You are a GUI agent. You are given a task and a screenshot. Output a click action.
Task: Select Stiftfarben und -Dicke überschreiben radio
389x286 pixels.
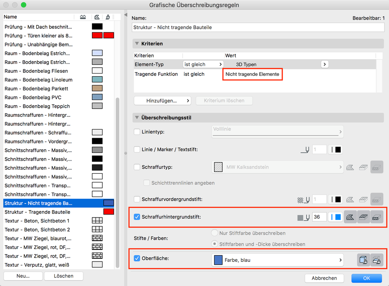pos(214,244)
